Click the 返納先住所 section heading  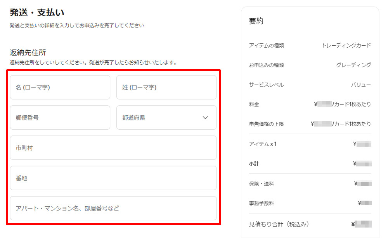pyautogui.click(x=28, y=52)
